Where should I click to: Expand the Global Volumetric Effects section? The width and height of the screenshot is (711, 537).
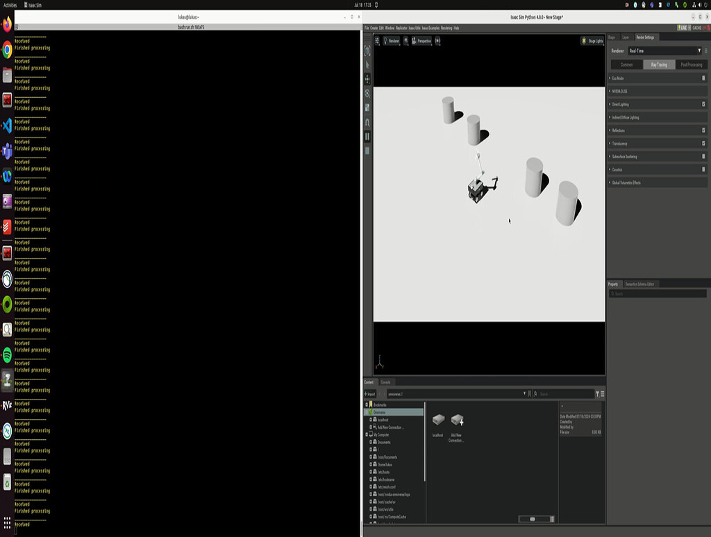[x=611, y=182]
